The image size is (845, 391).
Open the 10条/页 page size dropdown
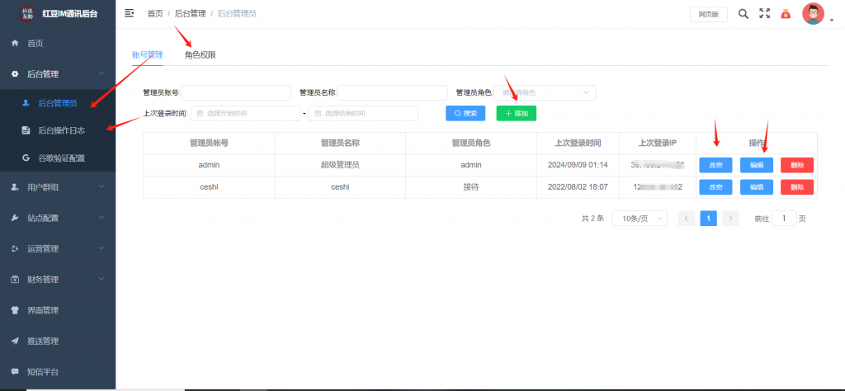click(640, 218)
